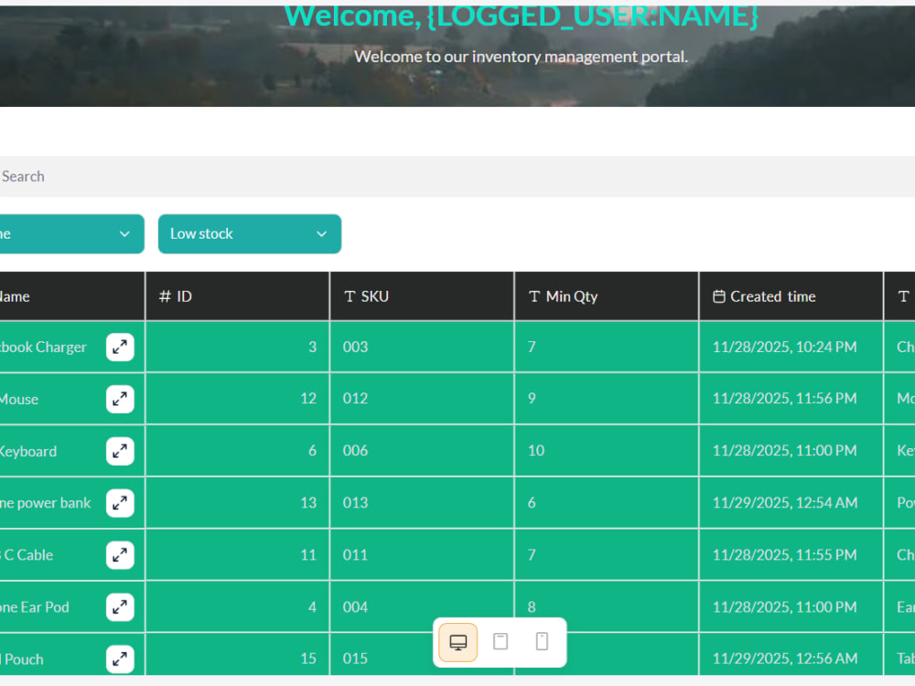
Task: Switch to desktop preview mode
Action: click(x=458, y=642)
